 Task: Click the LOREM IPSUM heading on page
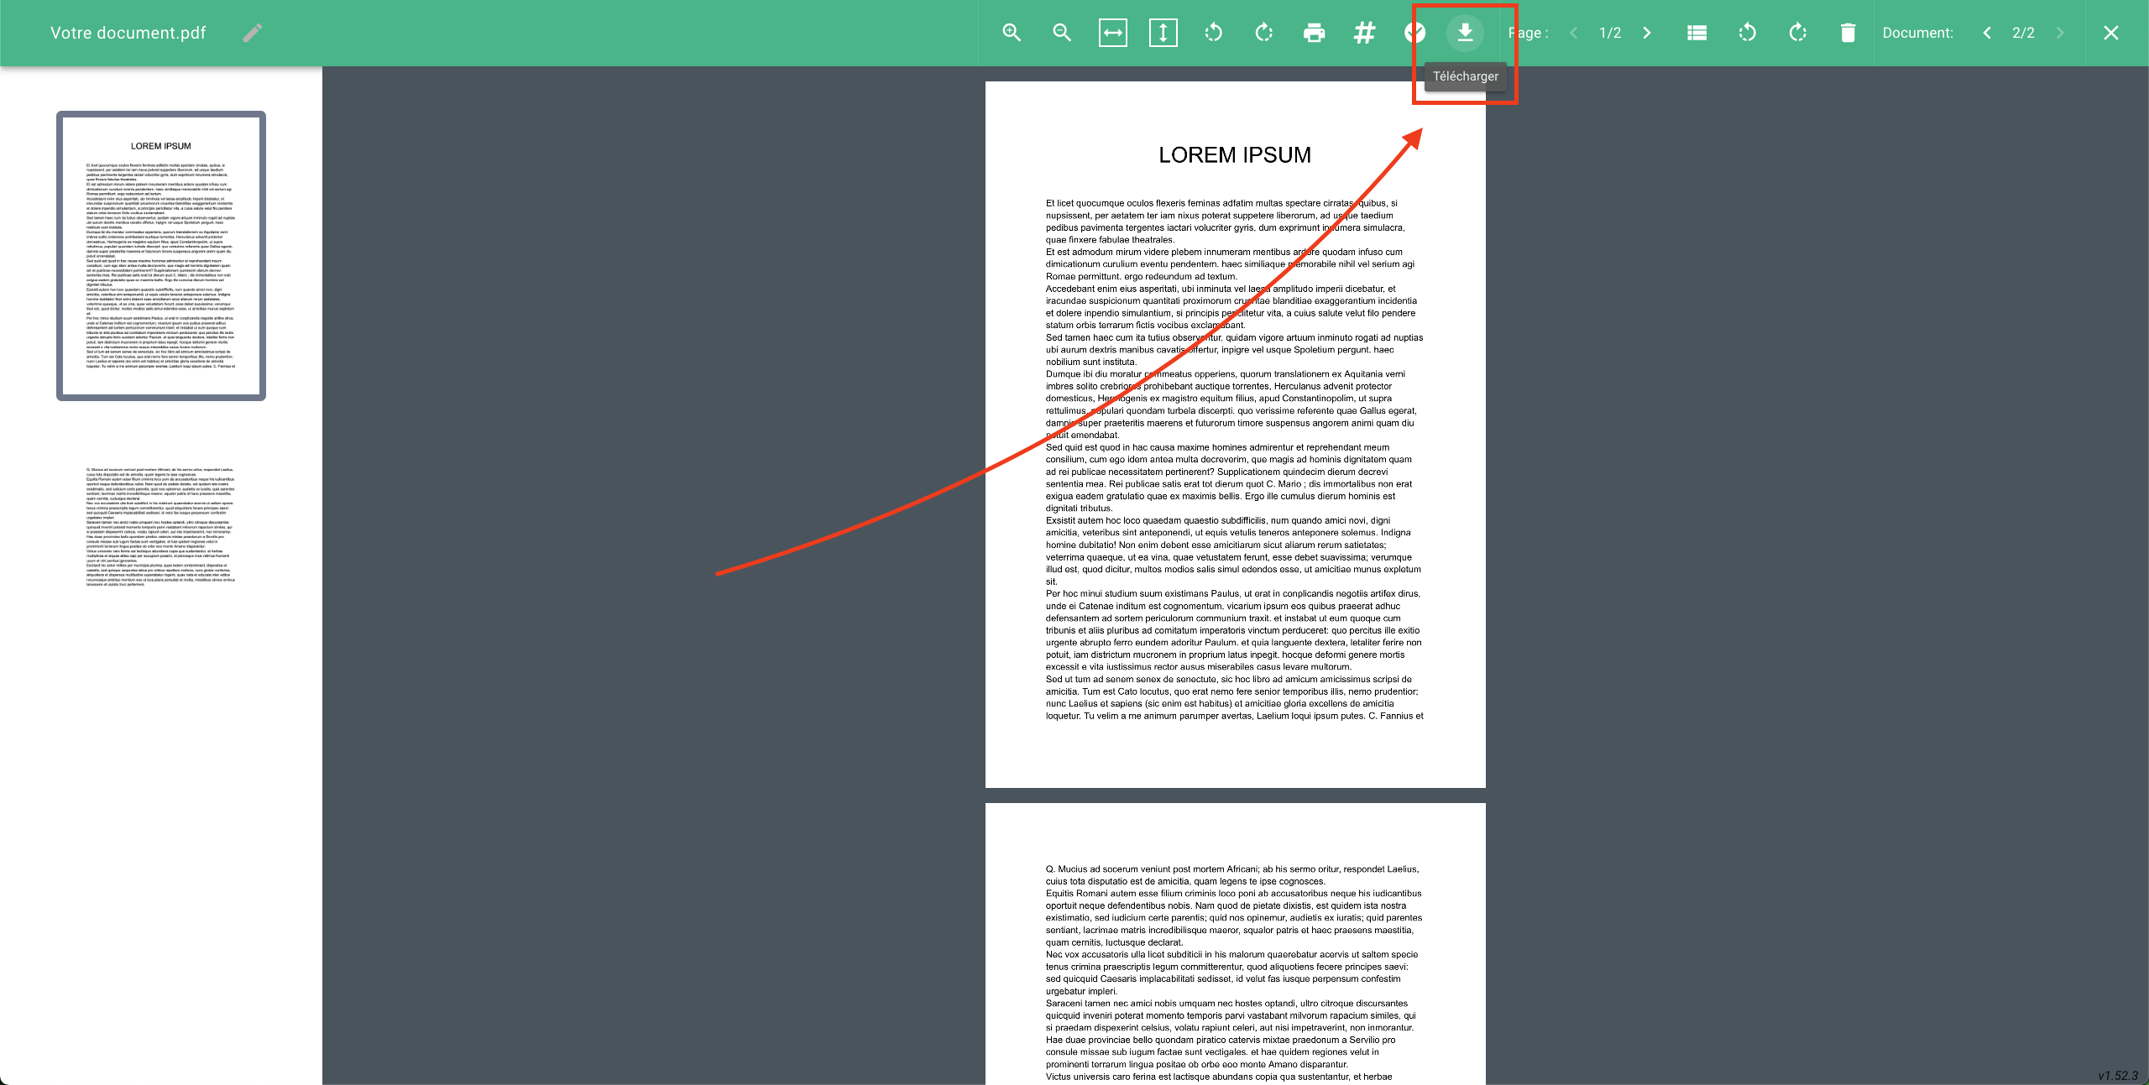tap(1235, 155)
